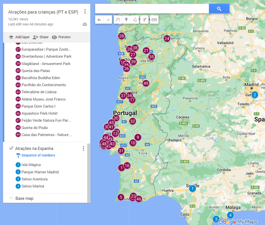
Task: Select the add directions tool
Action: click(x=144, y=20)
